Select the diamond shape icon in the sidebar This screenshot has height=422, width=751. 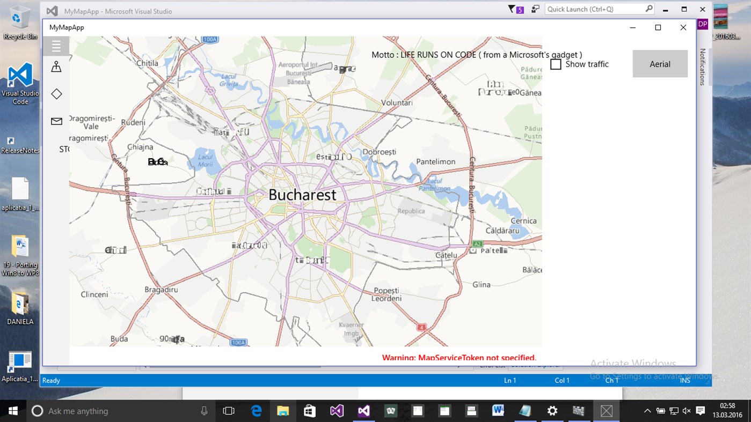coord(56,93)
